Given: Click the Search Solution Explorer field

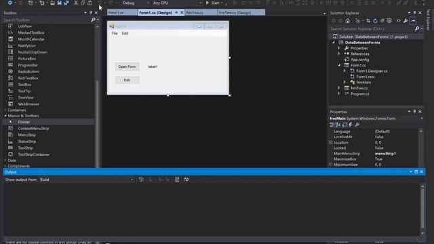Looking at the screenshot, I should pos(372,28).
